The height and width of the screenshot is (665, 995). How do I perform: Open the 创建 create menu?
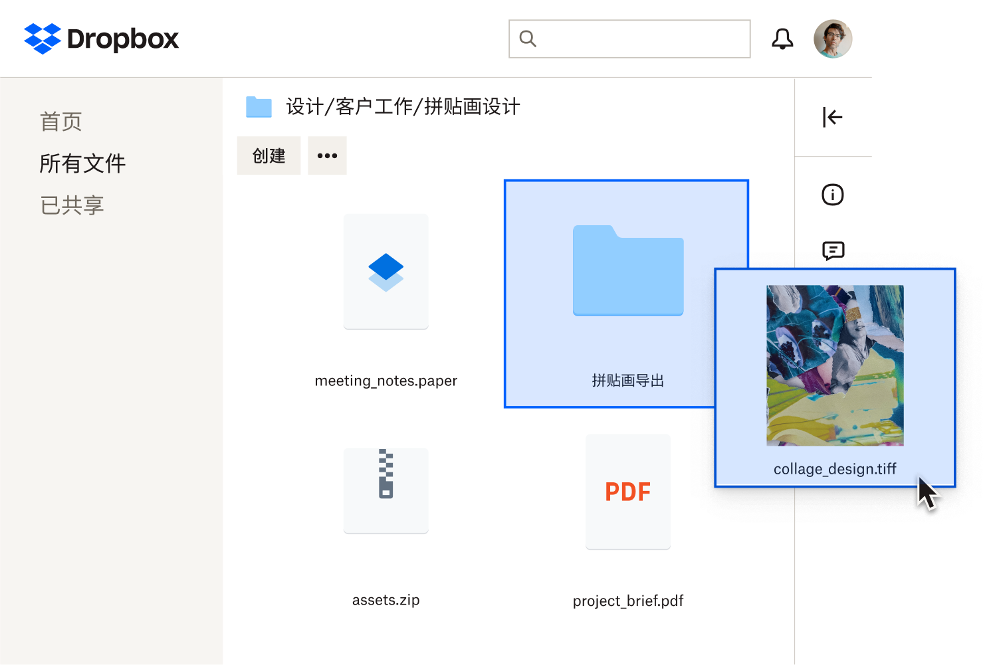coord(269,155)
